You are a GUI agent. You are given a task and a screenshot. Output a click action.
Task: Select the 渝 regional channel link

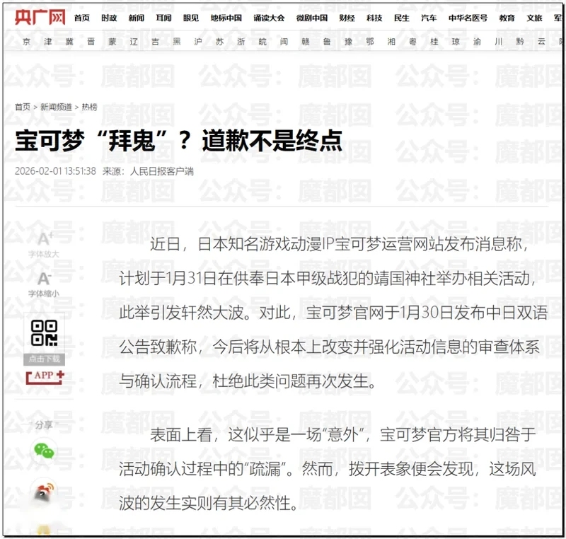click(477, 42)
